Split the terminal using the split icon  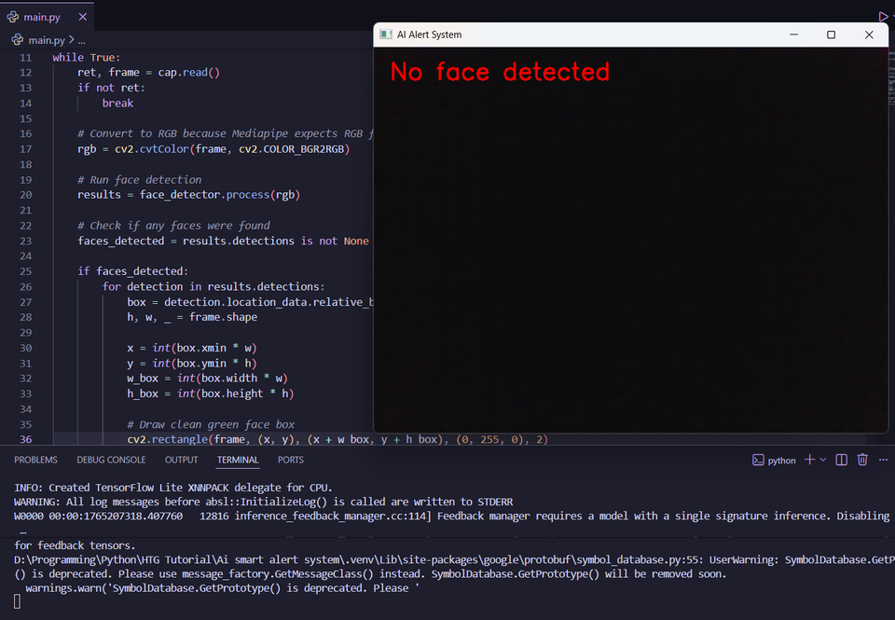point(841,460)
